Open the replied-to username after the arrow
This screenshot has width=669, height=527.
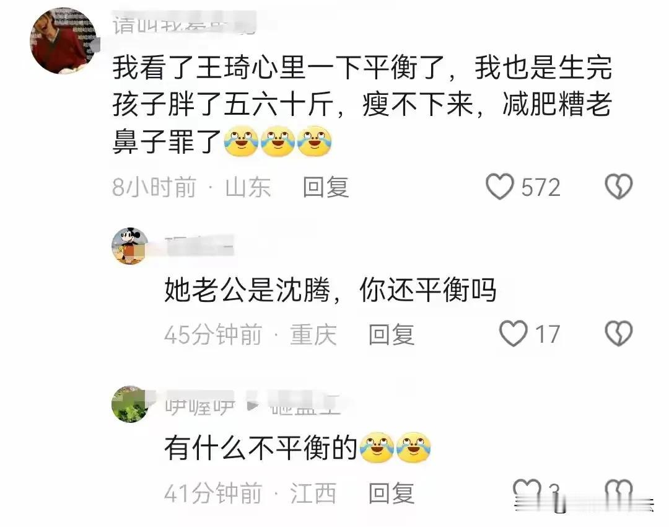tap(305, 404)
